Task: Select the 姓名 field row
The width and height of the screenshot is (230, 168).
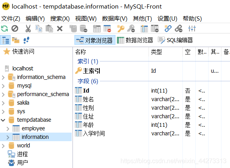Action: point(151,100)
